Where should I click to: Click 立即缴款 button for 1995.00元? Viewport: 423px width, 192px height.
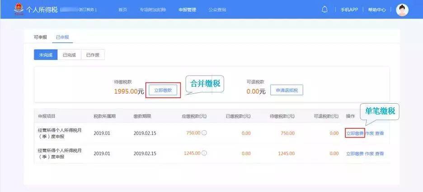tap(163, 90)
